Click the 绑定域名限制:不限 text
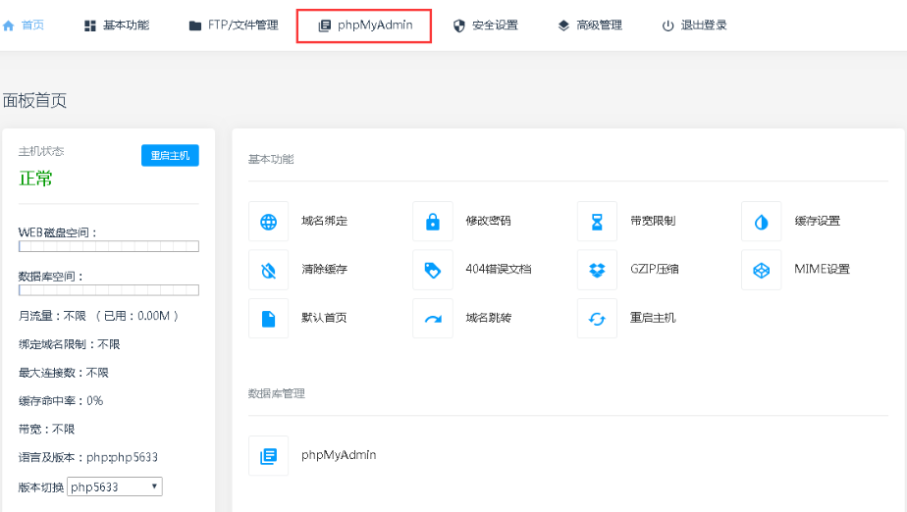 (x=70, y=344)
